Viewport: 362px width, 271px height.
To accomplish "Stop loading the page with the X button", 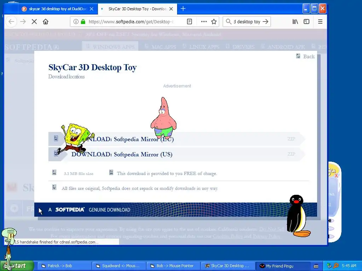I will click(x=34, y=22).
